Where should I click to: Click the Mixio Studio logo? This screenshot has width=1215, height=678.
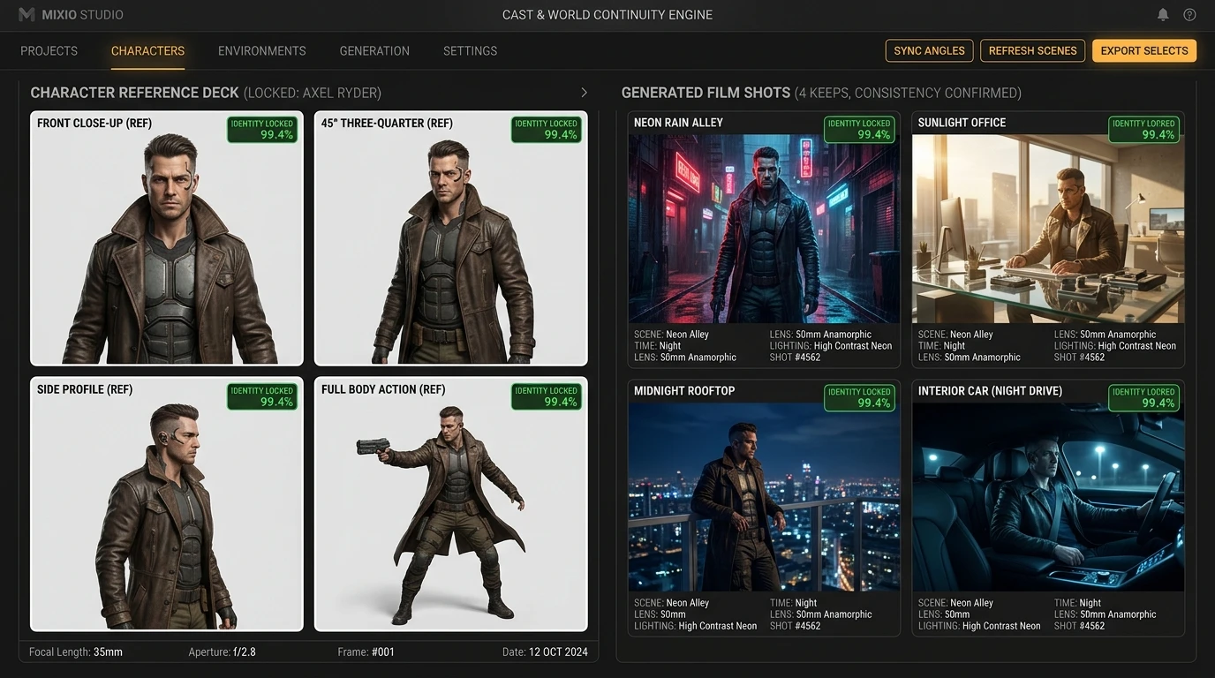71,15
